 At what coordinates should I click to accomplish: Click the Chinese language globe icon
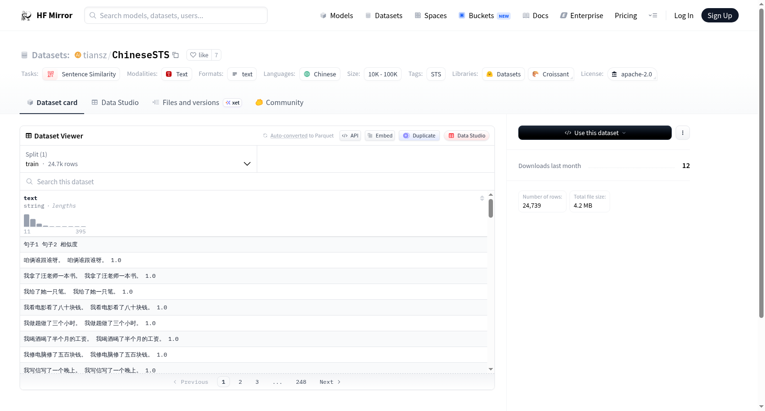point(307,74)
